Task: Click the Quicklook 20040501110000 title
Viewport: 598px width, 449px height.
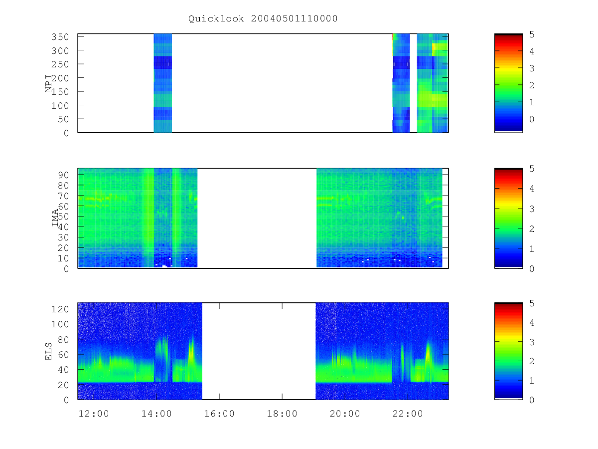Action: pyautogui.click(x=263, y=18)
